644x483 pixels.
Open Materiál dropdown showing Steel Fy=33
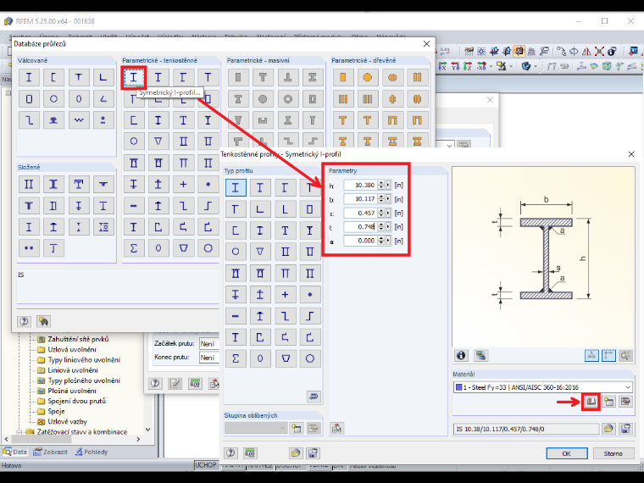(x=628, y=387)
